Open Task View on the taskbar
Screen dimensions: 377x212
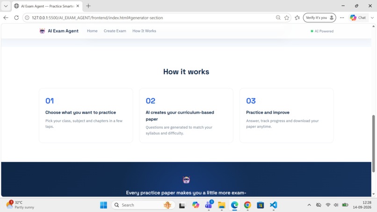(x=182, y=205)
